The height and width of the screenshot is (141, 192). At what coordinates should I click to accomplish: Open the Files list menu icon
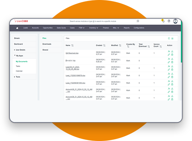tap(173, 39)
